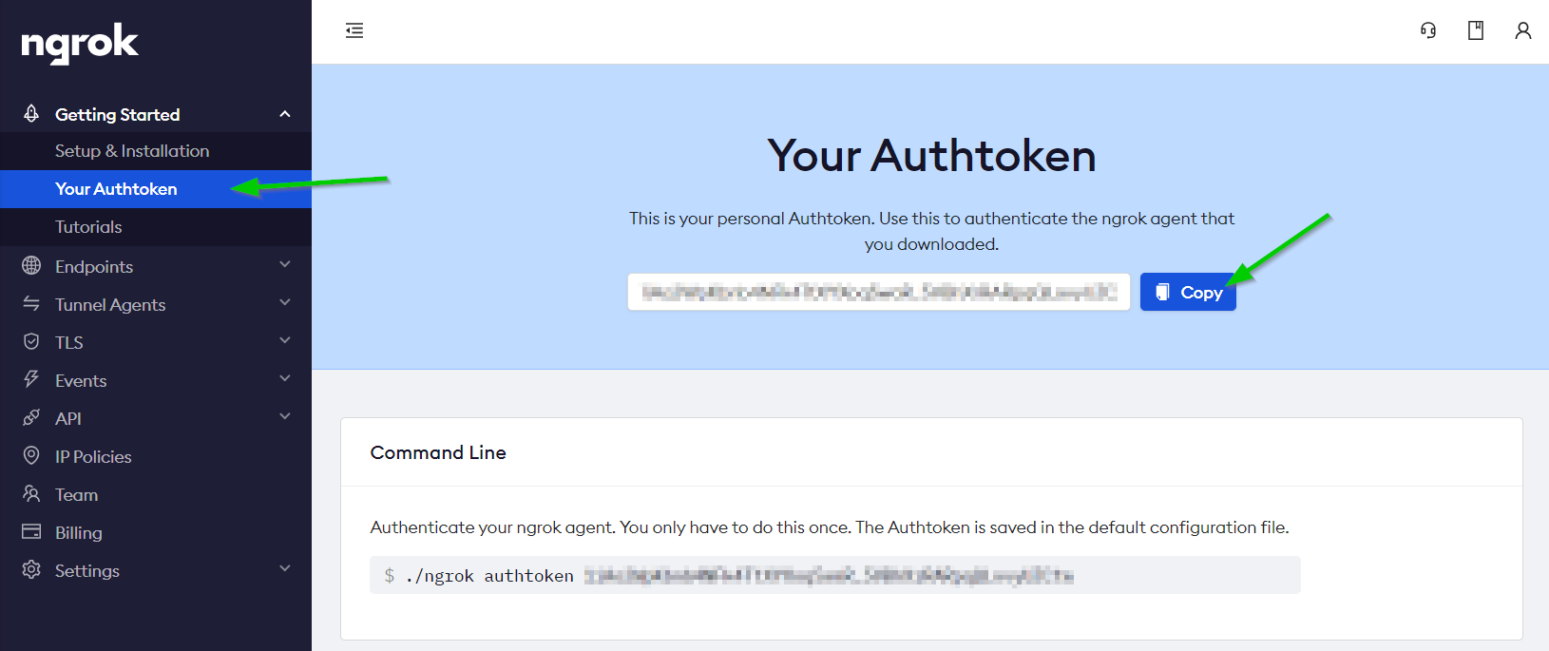This screenshot has width=1549, height=651.
Task: Click the TLS shield icon
Action: [x=31, y=341]
